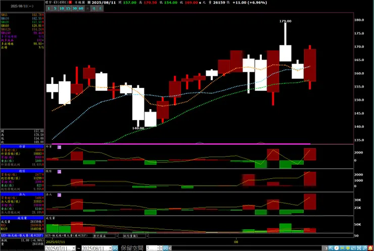Image resolution: width=374 pixels, height=251 pixels.
Task: Click the SMA60 legend row
Action: (x=22, y=26)
